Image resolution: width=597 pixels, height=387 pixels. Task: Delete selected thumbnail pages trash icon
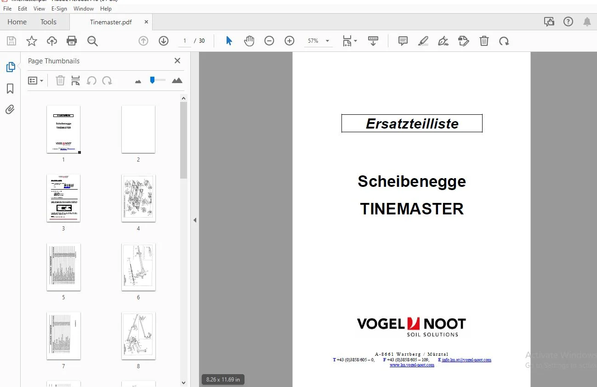[x=60, y=81]
